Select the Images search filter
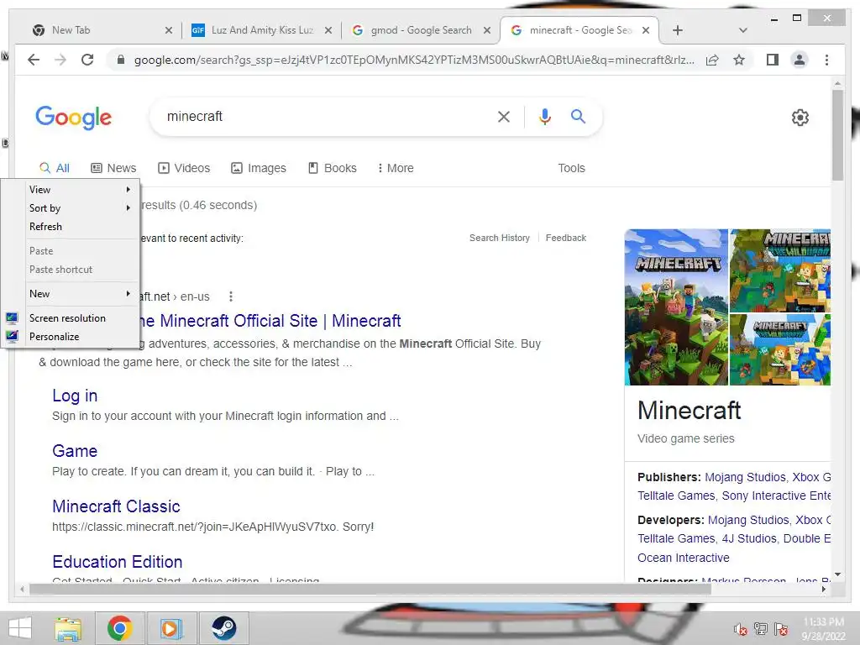The width and height of the screenshot is (860, 645). click(x=259, y=168)
